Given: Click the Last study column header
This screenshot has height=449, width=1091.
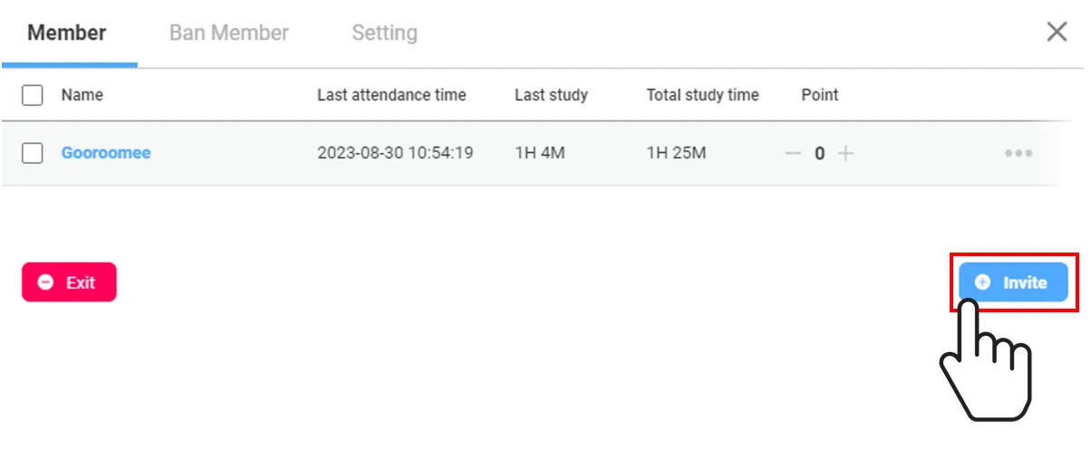Looking at the screenshot, I should pos(551,95).
